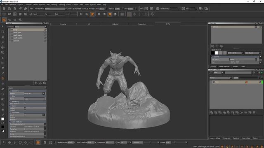Select the wolf_teeth object row

point(28,38)
